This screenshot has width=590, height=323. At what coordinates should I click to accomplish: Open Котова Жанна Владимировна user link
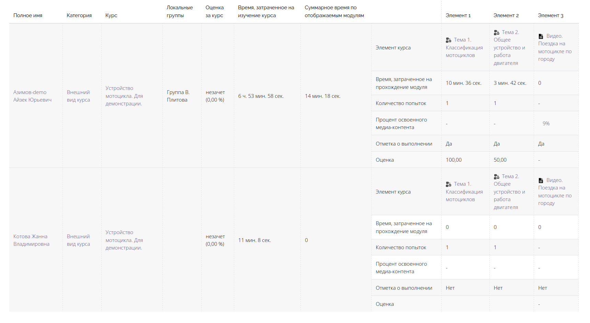tap(31, 240)
